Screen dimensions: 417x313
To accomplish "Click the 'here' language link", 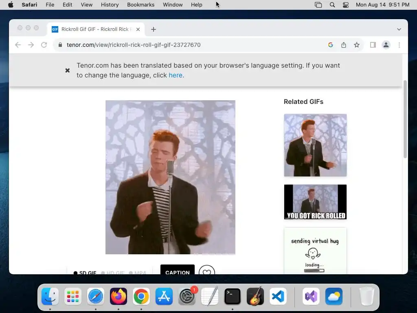I will (176, 75).
